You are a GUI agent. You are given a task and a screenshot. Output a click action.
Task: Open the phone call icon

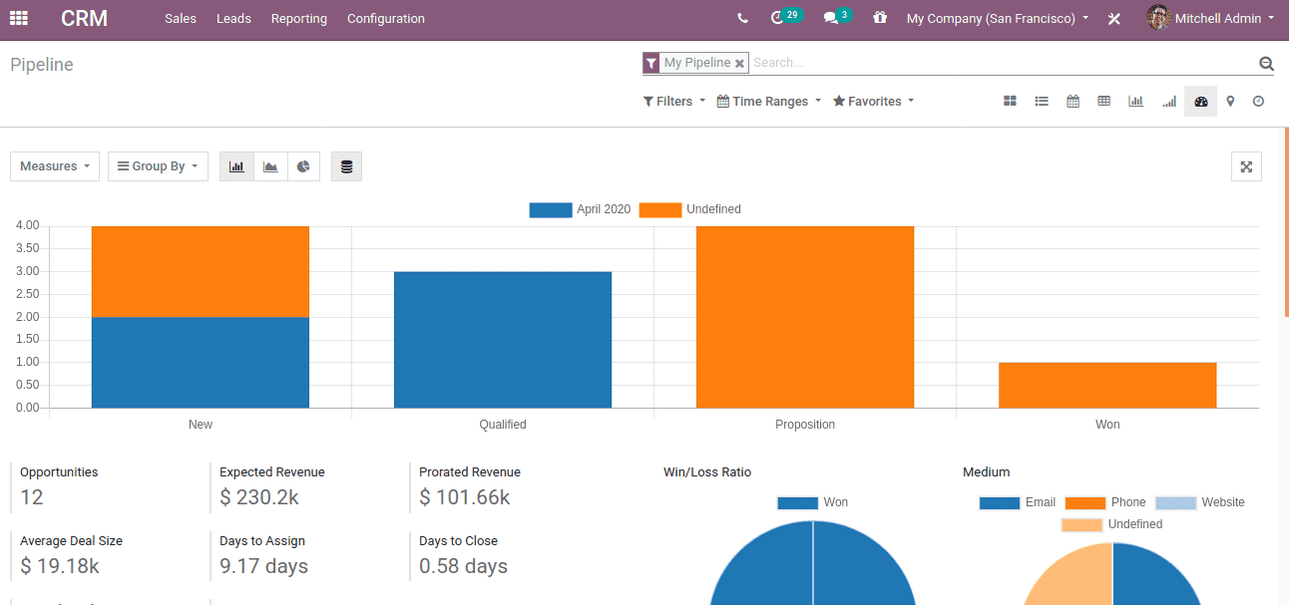tap(742, 18)
